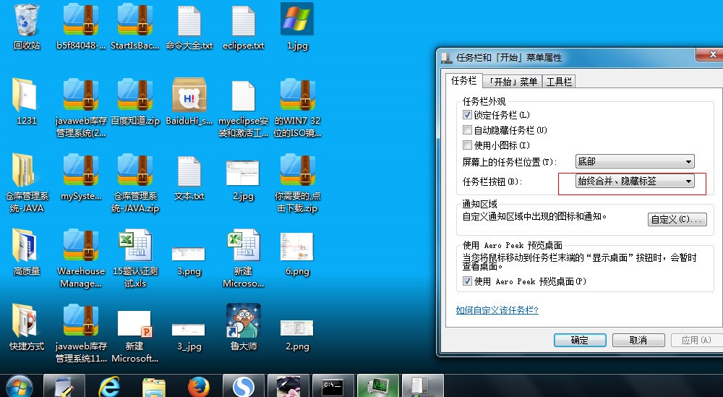Launch the 鲁大师 shortcut
The image size is (723, 397).
pyautogui.click(x=244, y=320)
